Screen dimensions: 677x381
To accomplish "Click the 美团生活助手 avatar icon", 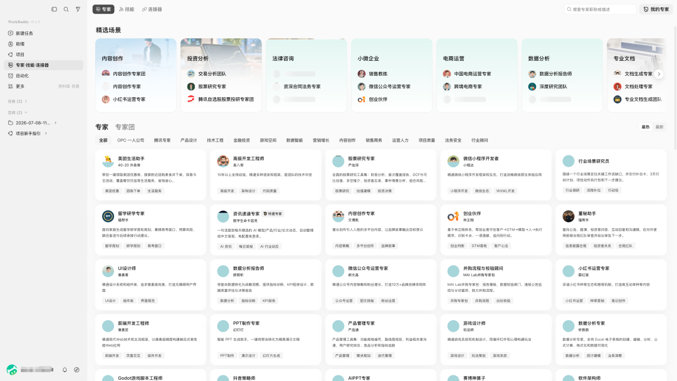I will click(x=108, y=162).
